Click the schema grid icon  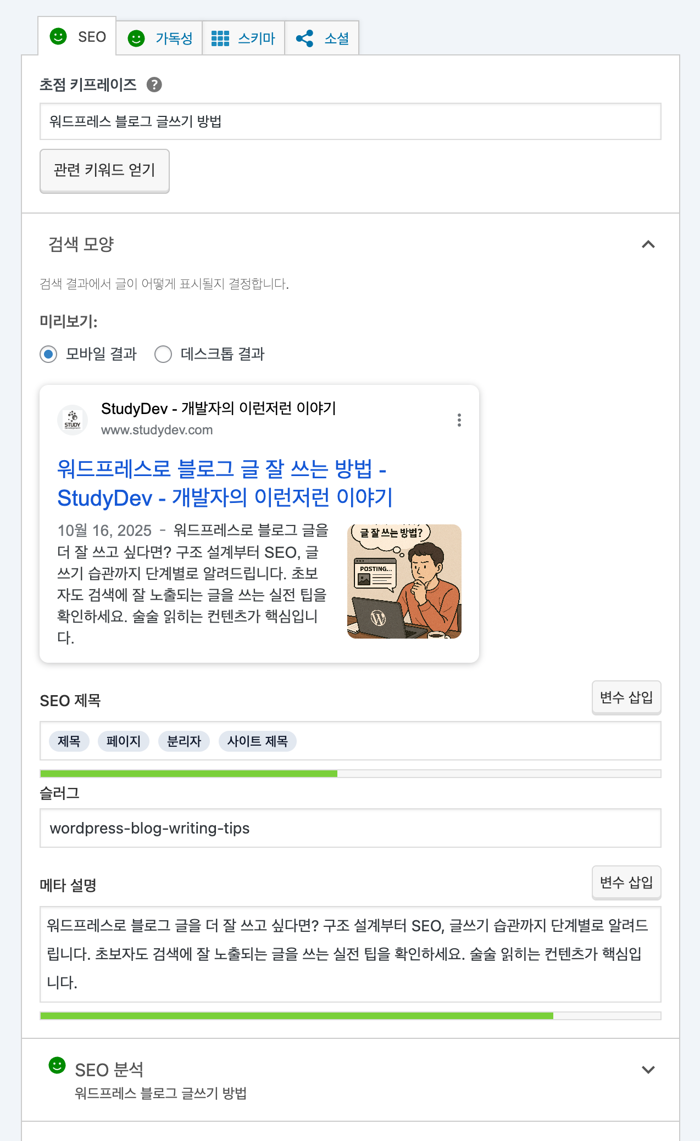coord(220,38)
